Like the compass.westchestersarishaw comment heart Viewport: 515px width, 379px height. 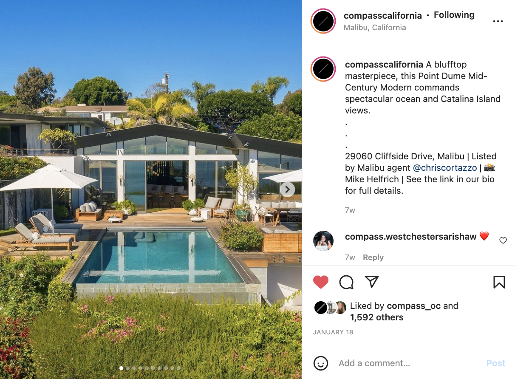(503, 240)
